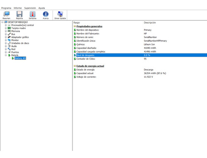This screenshot has height=158, width=207.
Task: Click the 41040 mWh value
Action: [x=150, y=48]
